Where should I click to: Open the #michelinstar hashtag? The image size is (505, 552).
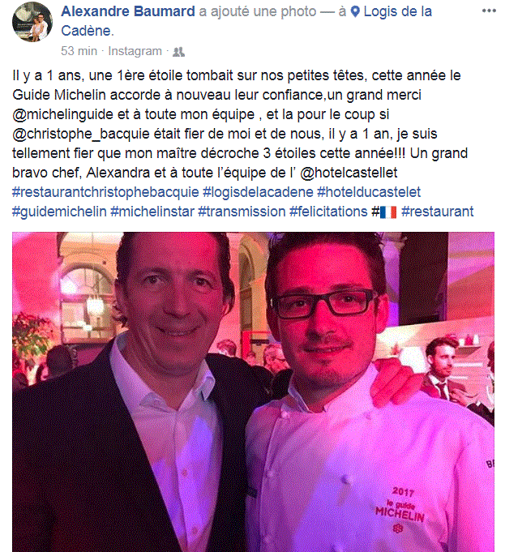pos(152,212)
